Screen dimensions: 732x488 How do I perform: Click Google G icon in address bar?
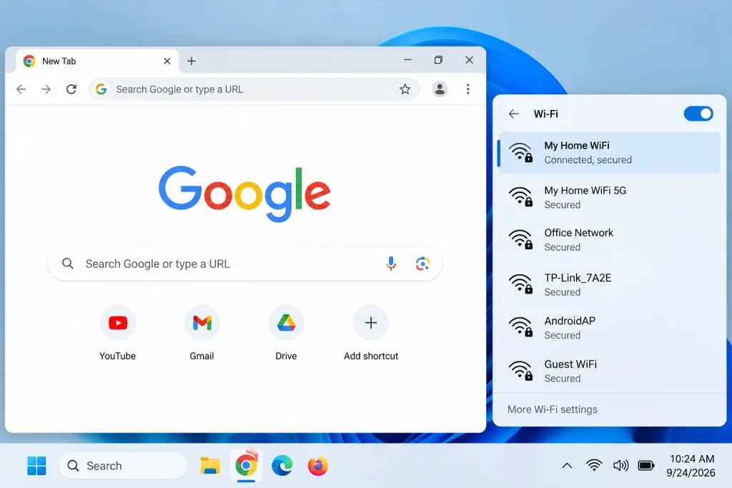[x=101, y=89]
